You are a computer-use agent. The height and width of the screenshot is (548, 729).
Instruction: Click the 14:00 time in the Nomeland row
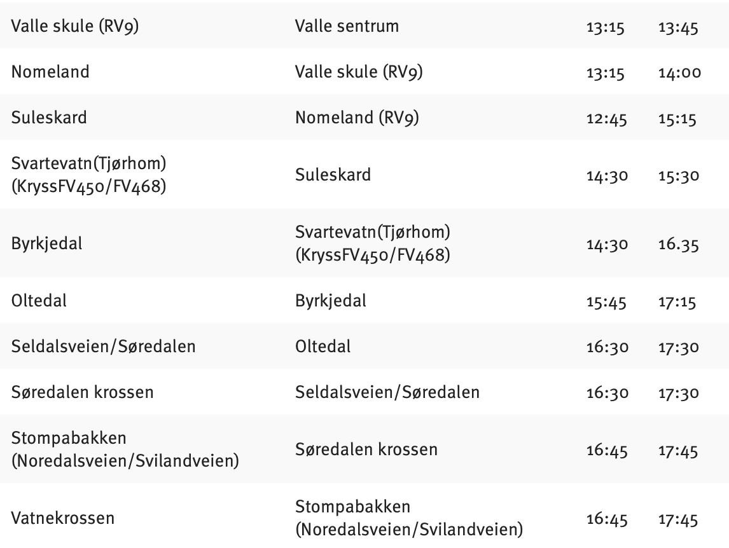coord(679,73)
